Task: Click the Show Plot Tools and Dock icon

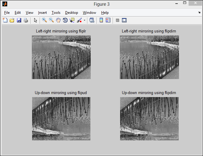Action: pyautogui.click(x=124, y=20)
